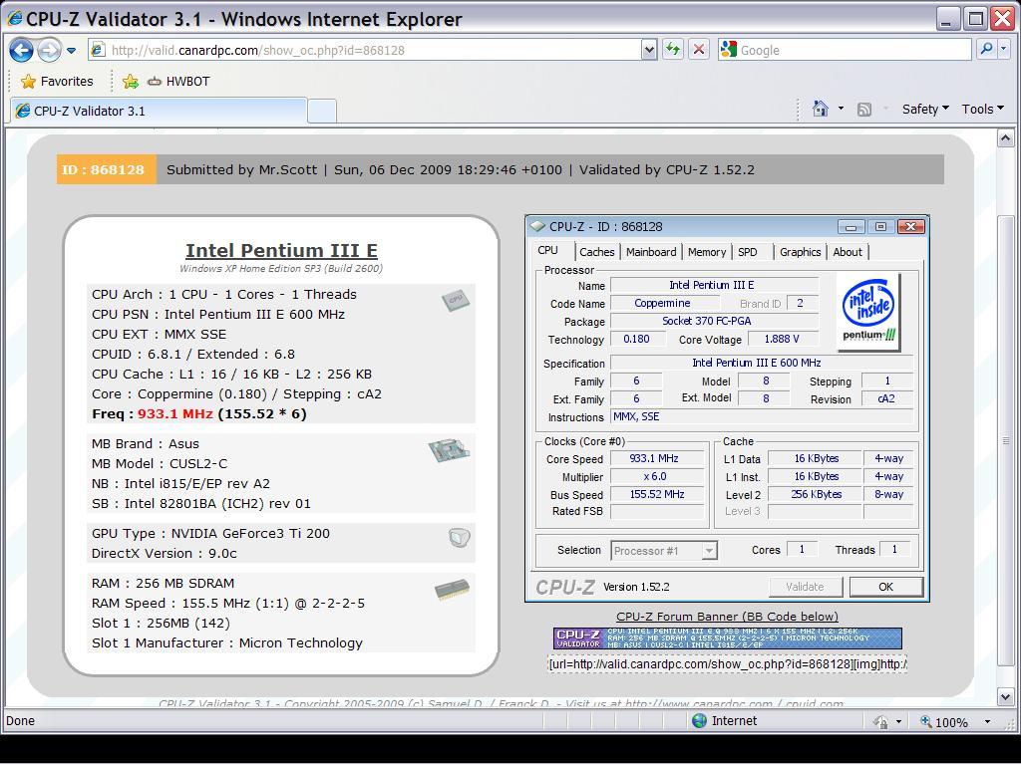Open the security status dropdown arrow

(899, 722)
